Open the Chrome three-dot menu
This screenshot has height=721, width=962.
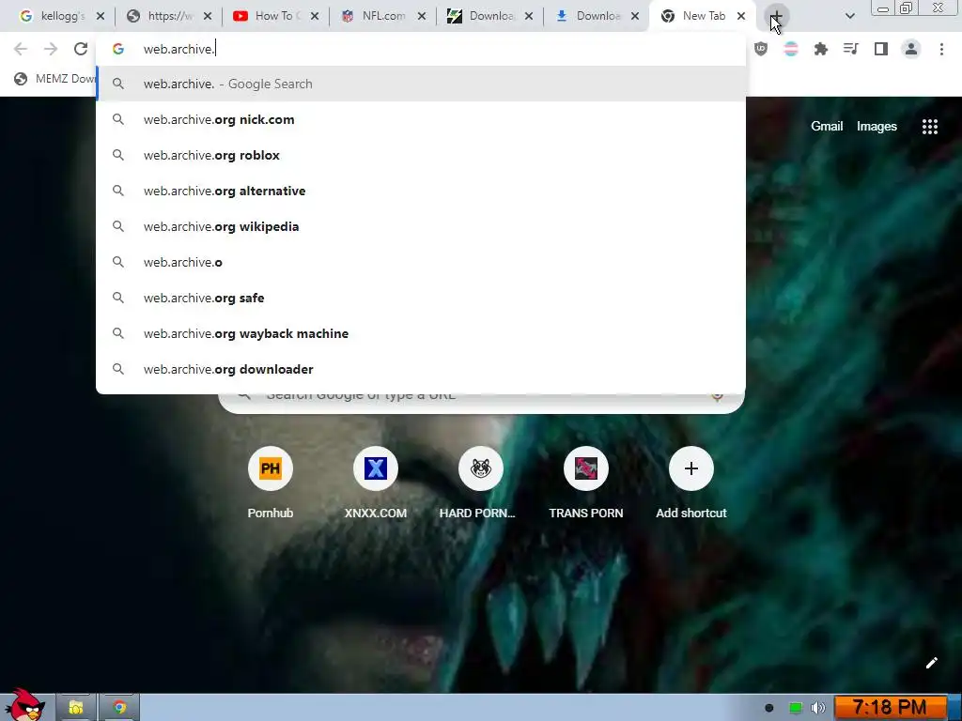click(x=941, y=49)
